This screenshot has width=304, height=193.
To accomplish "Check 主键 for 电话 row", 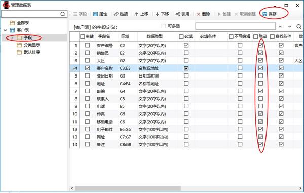I will (88, 106).
